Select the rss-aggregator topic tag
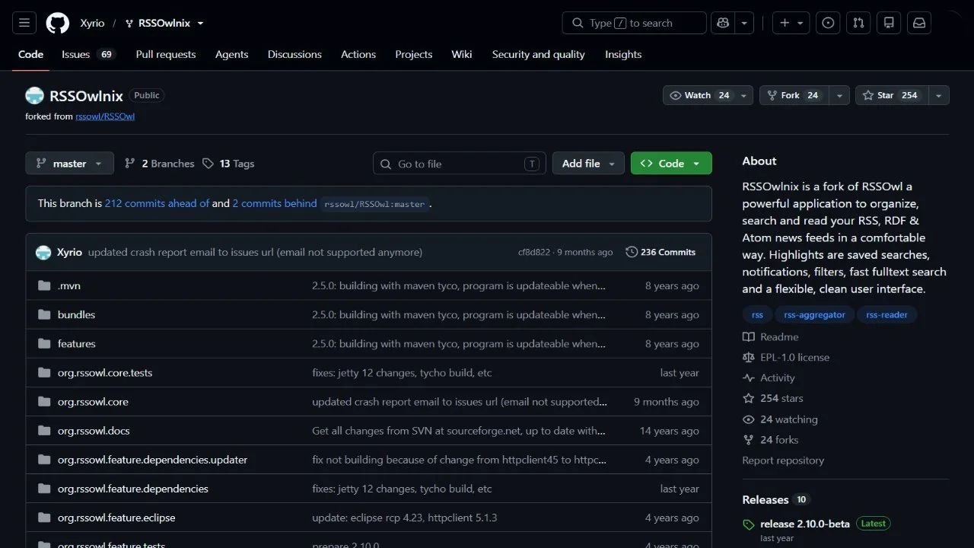 point(815,315)
